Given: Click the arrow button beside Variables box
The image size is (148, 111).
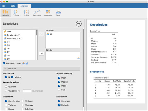Looking at the screenshot, I should click(42, 34).
